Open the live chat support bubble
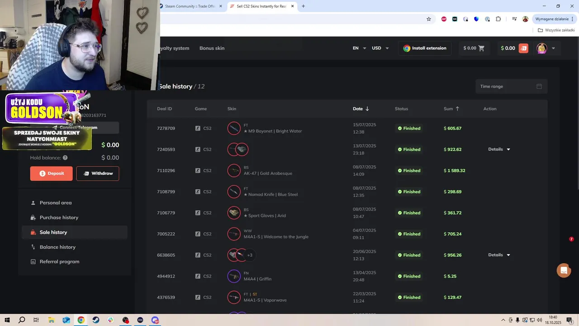The image size is (579, 326). click(564, 270)
